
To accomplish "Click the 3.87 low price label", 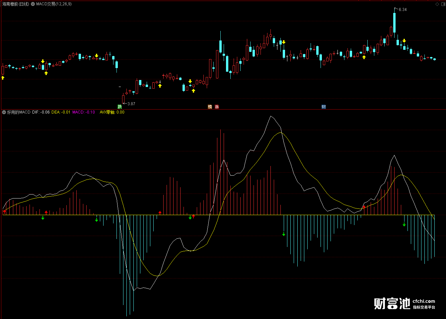I will coord(131,104).
